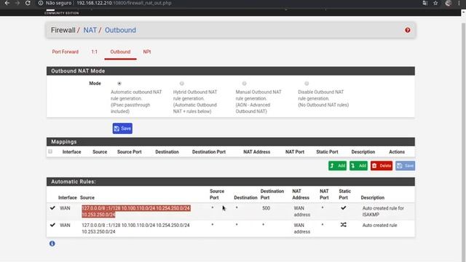The image size is (466, 262).
Task: Click the 'Outbound NAT Mode' section heading
Action: pyautogui.click(x=78, y=71)
